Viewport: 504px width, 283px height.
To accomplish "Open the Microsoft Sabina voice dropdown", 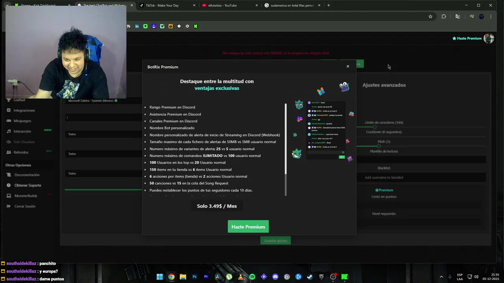I will 104,101.
